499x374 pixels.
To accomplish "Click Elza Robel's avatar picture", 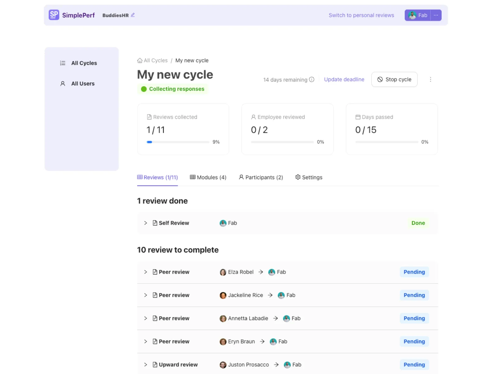I will pos(223,272).
